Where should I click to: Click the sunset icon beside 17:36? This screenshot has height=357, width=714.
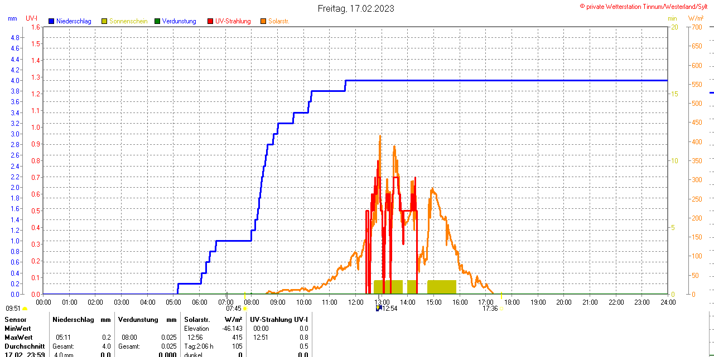[500, 309]
